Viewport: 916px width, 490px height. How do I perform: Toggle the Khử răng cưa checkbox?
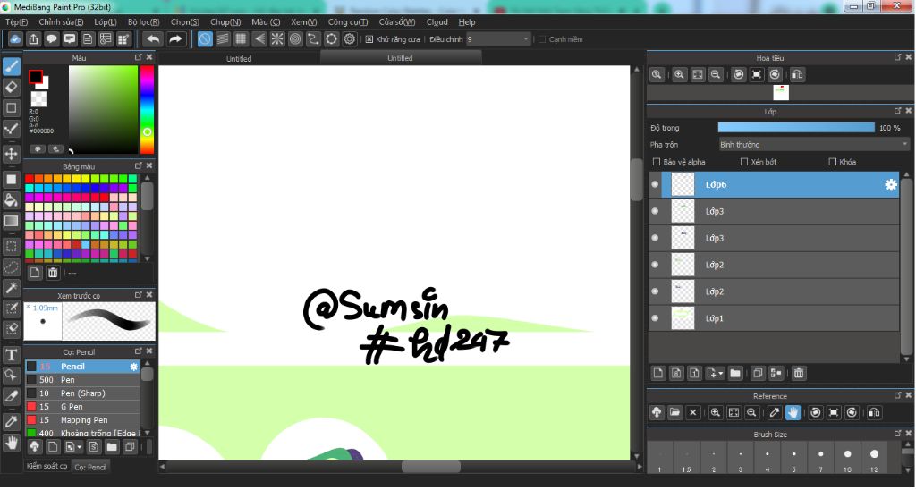point(369,39)
